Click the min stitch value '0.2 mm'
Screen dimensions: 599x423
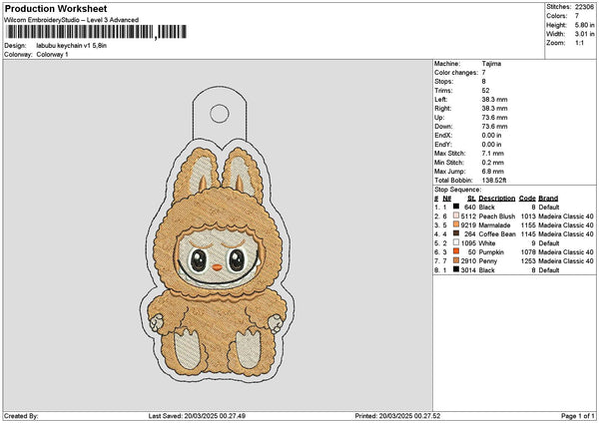tap(493, 163)
